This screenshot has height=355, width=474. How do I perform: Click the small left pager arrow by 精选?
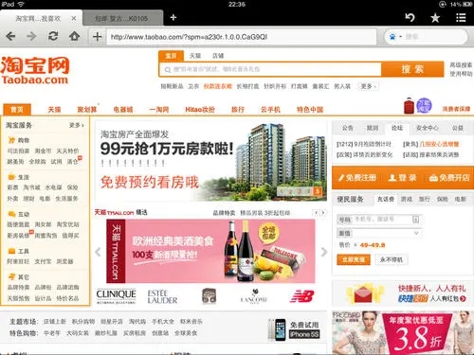click(x=316, y=213)
